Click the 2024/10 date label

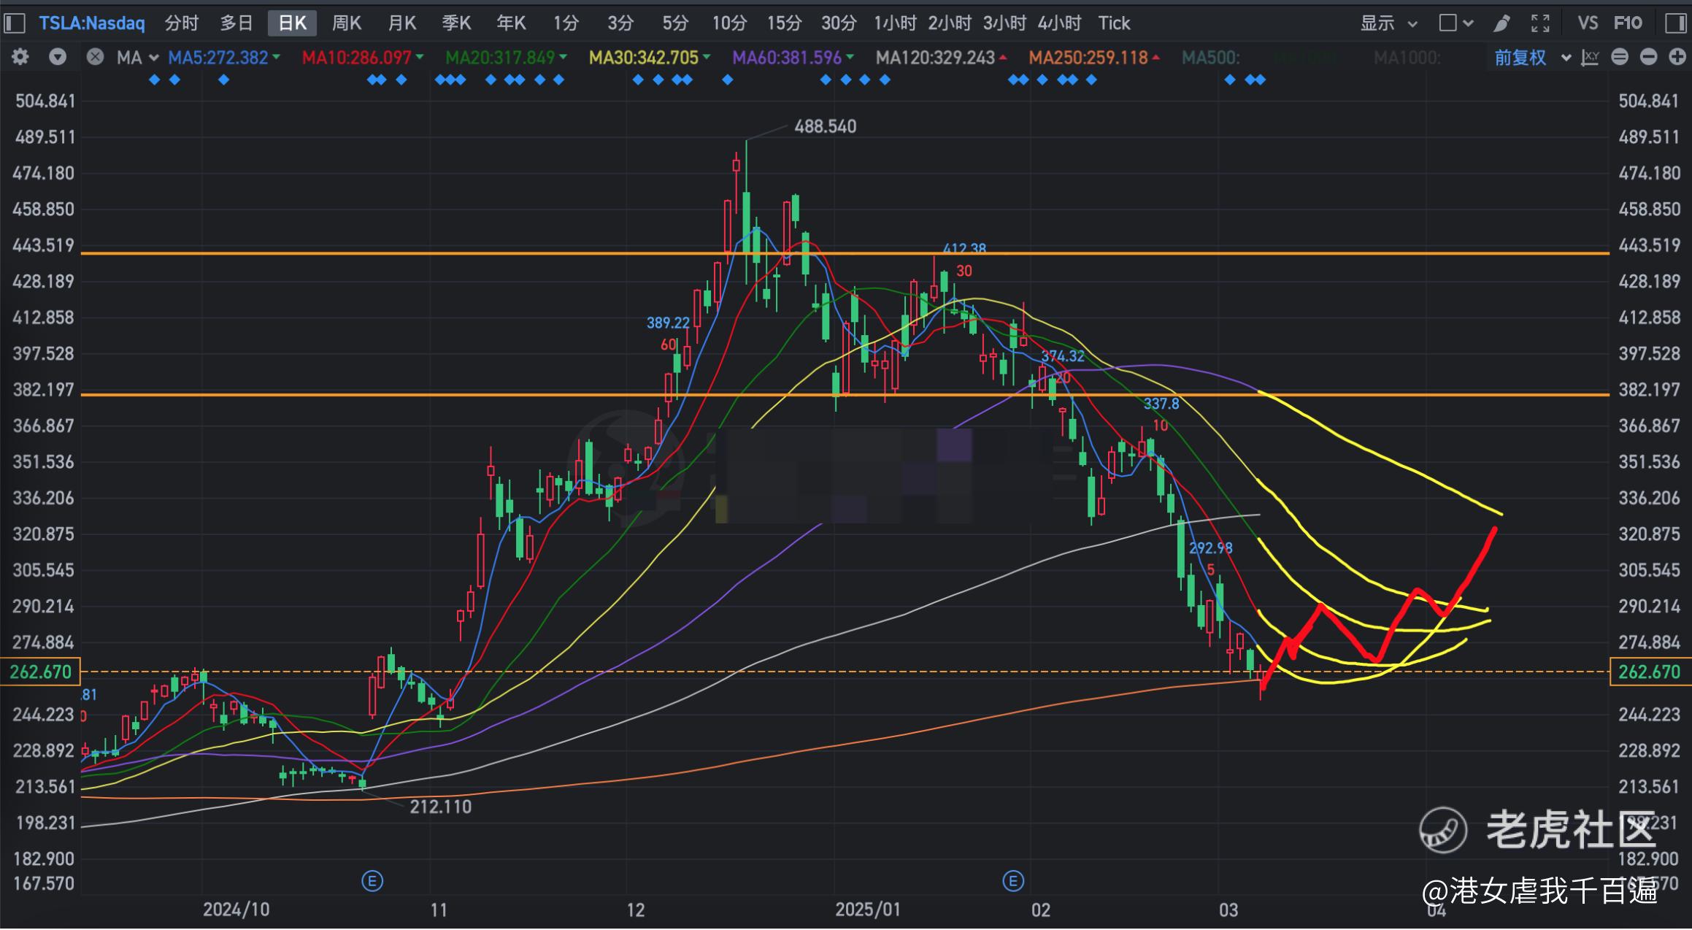[236, 910]
